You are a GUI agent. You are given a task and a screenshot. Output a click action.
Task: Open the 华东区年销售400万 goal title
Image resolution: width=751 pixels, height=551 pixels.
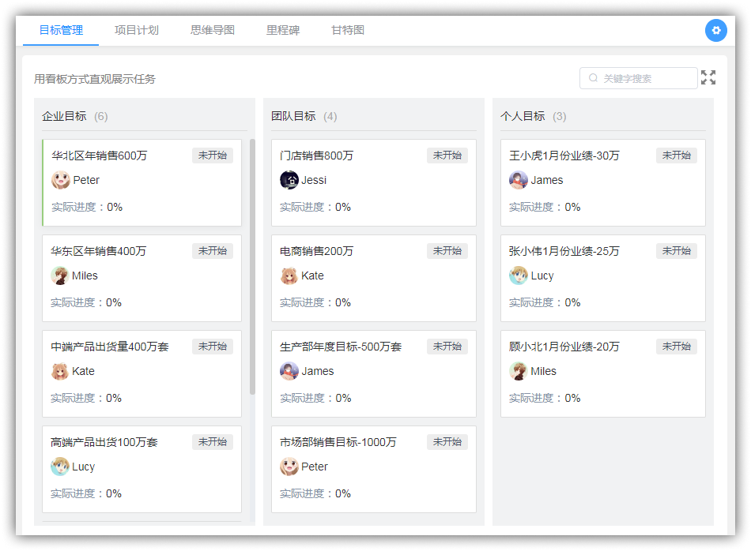click(x=99, y=251)
